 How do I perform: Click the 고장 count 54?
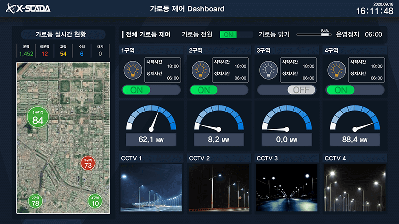point(63,54)
